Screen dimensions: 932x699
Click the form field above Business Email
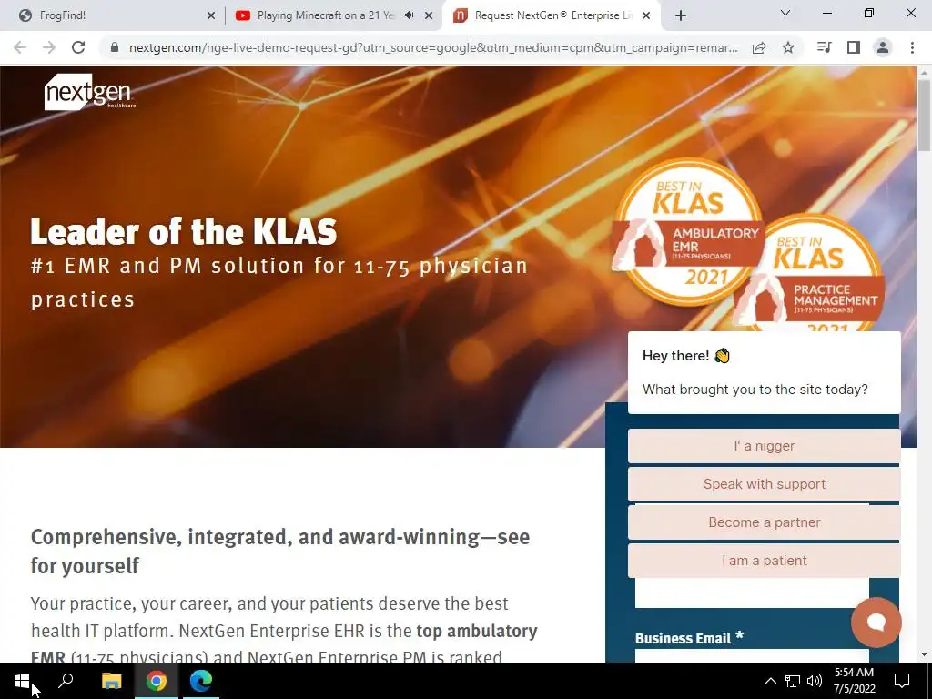pos(752,593)
